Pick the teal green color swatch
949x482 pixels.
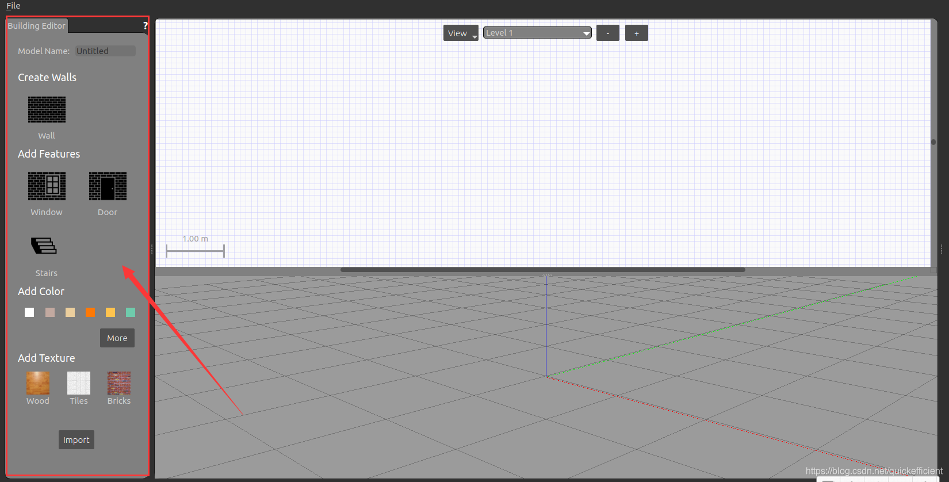pos(131,312)
